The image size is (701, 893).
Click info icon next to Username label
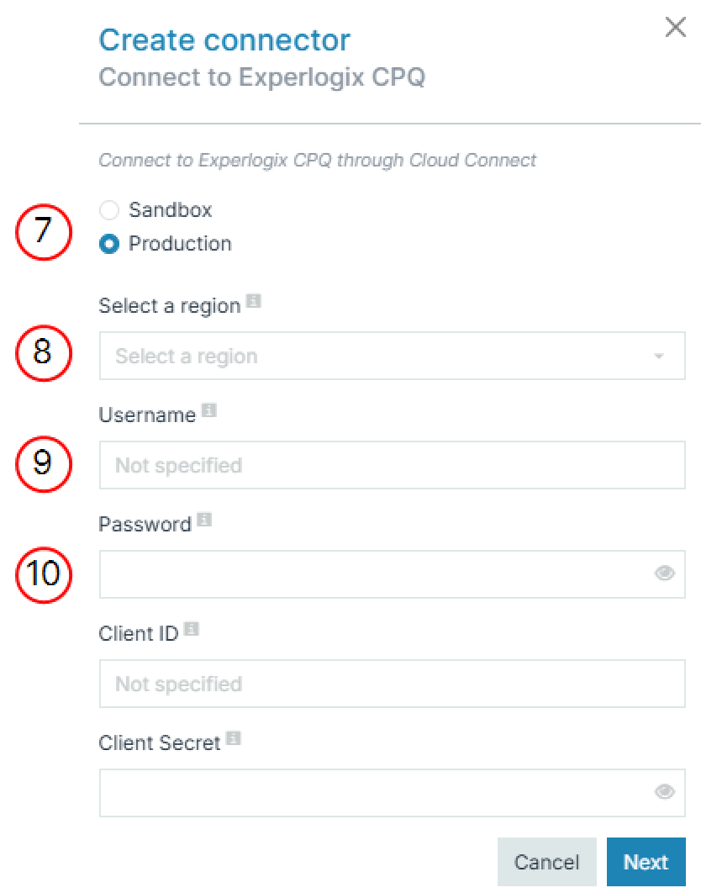pos(208,410)
